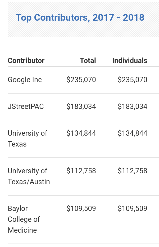Click the $112,758 value in the Individuals column
Screen dimensions: 159x247
pyautogui.click(x=132, y=171)
